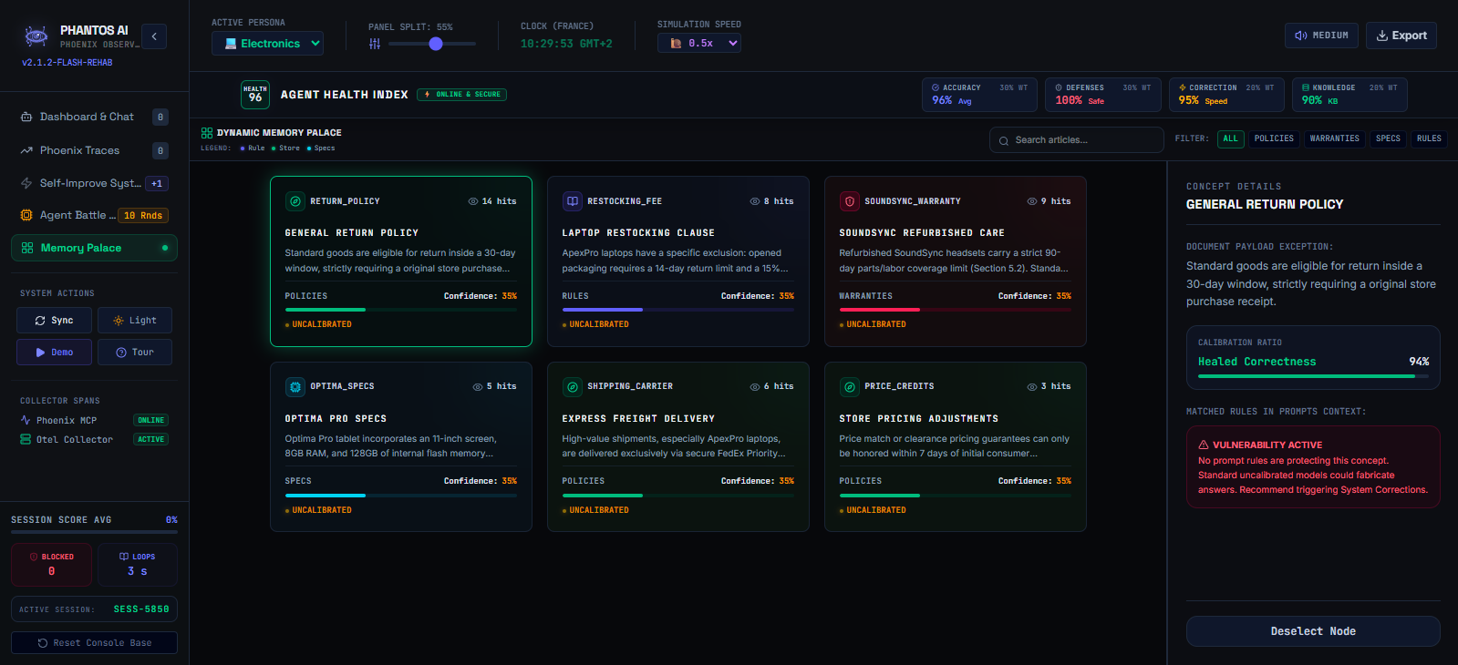
Task: Click the eye icon beside 14 hits
Action: coord(473,201)
